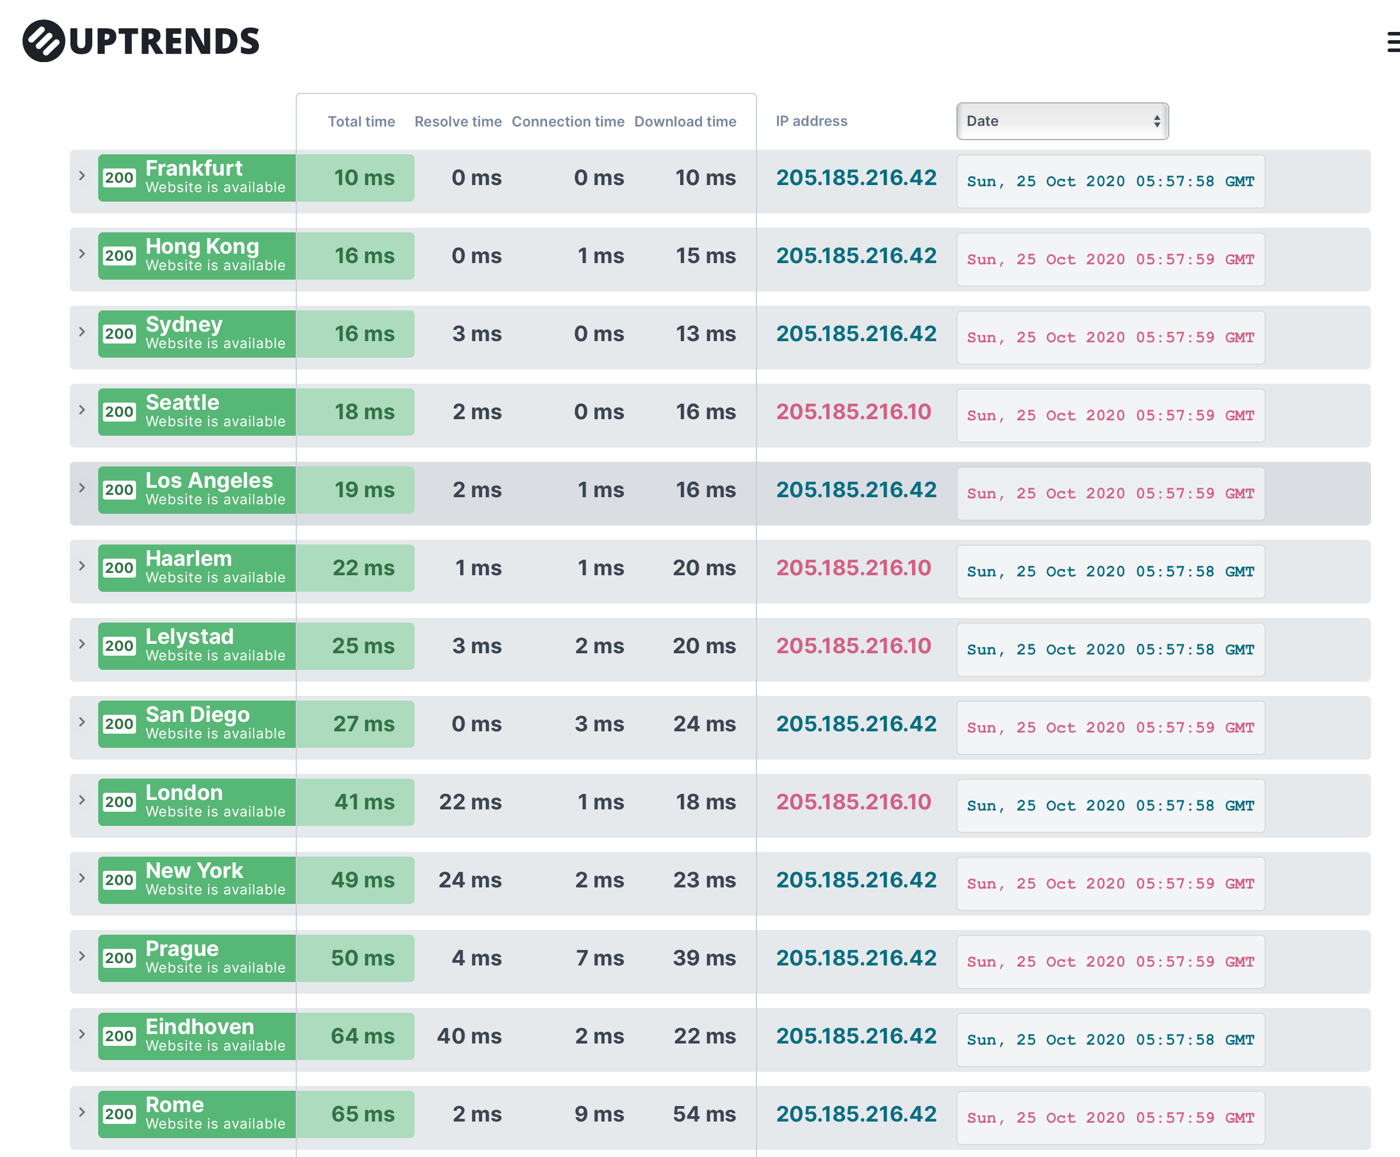Open the hamburger menu icon
The image size is (1400, 1157).
pos(1393,41)
